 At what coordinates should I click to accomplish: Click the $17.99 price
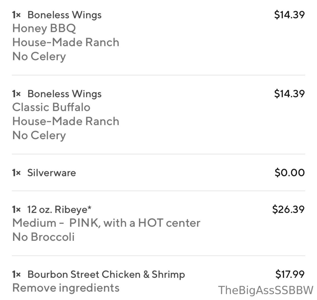290,274
